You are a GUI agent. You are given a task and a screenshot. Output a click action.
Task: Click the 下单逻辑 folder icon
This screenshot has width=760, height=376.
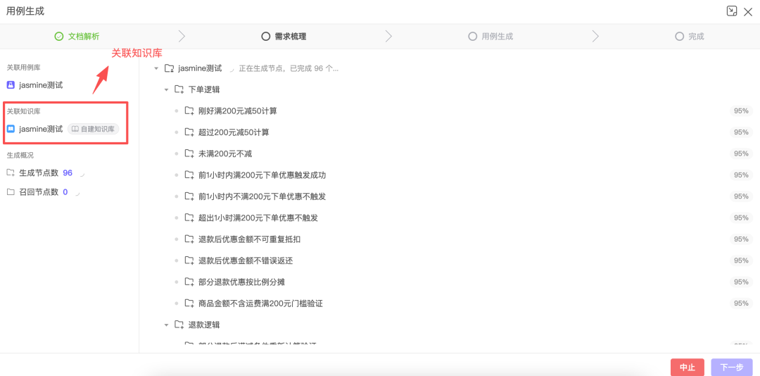tap(179, 89)
